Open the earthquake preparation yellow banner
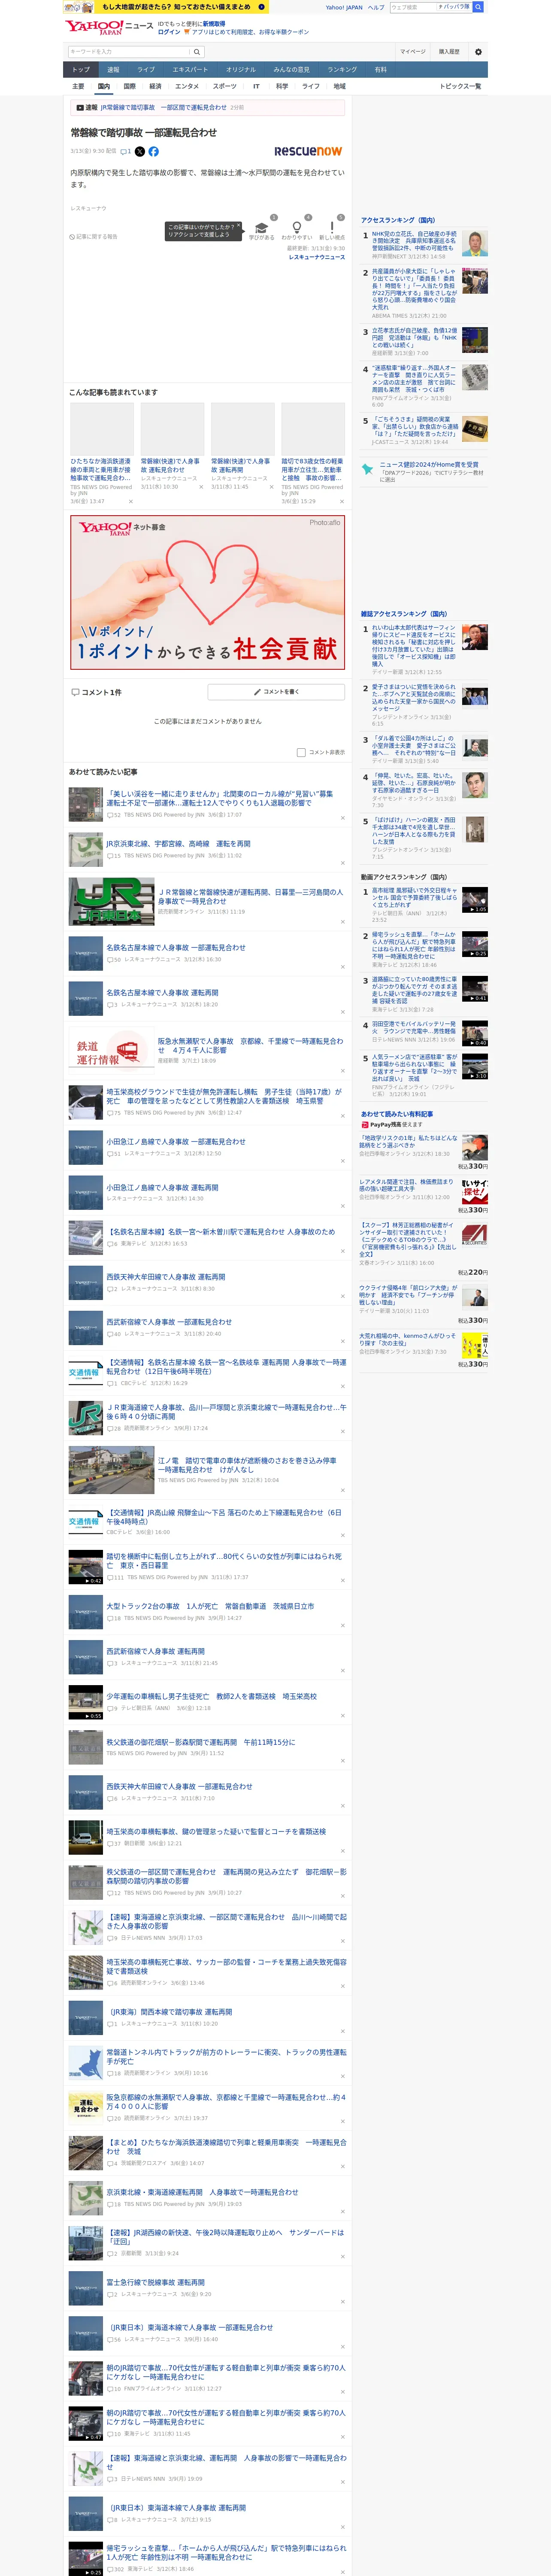The height and width of the screenshot is (2576, 551). 165,7
